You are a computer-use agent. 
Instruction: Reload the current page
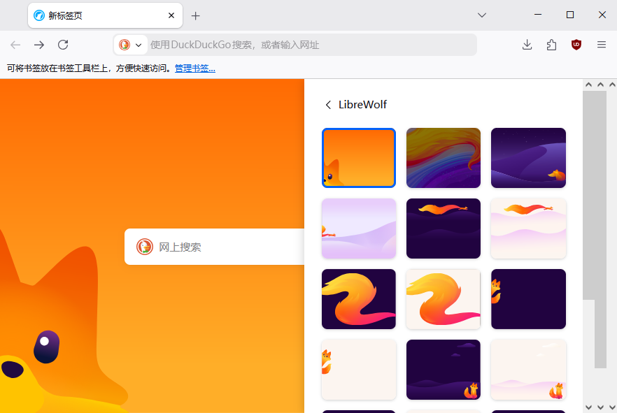pyautogui.click(x=63, y=45)
